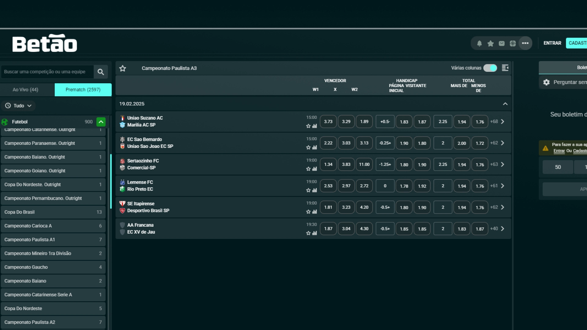The image size is (587, 330).
Task: Open the calculator icon in header
Action: coord(513,43)
